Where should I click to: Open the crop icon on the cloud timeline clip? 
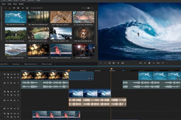click(x=179, y=78)
